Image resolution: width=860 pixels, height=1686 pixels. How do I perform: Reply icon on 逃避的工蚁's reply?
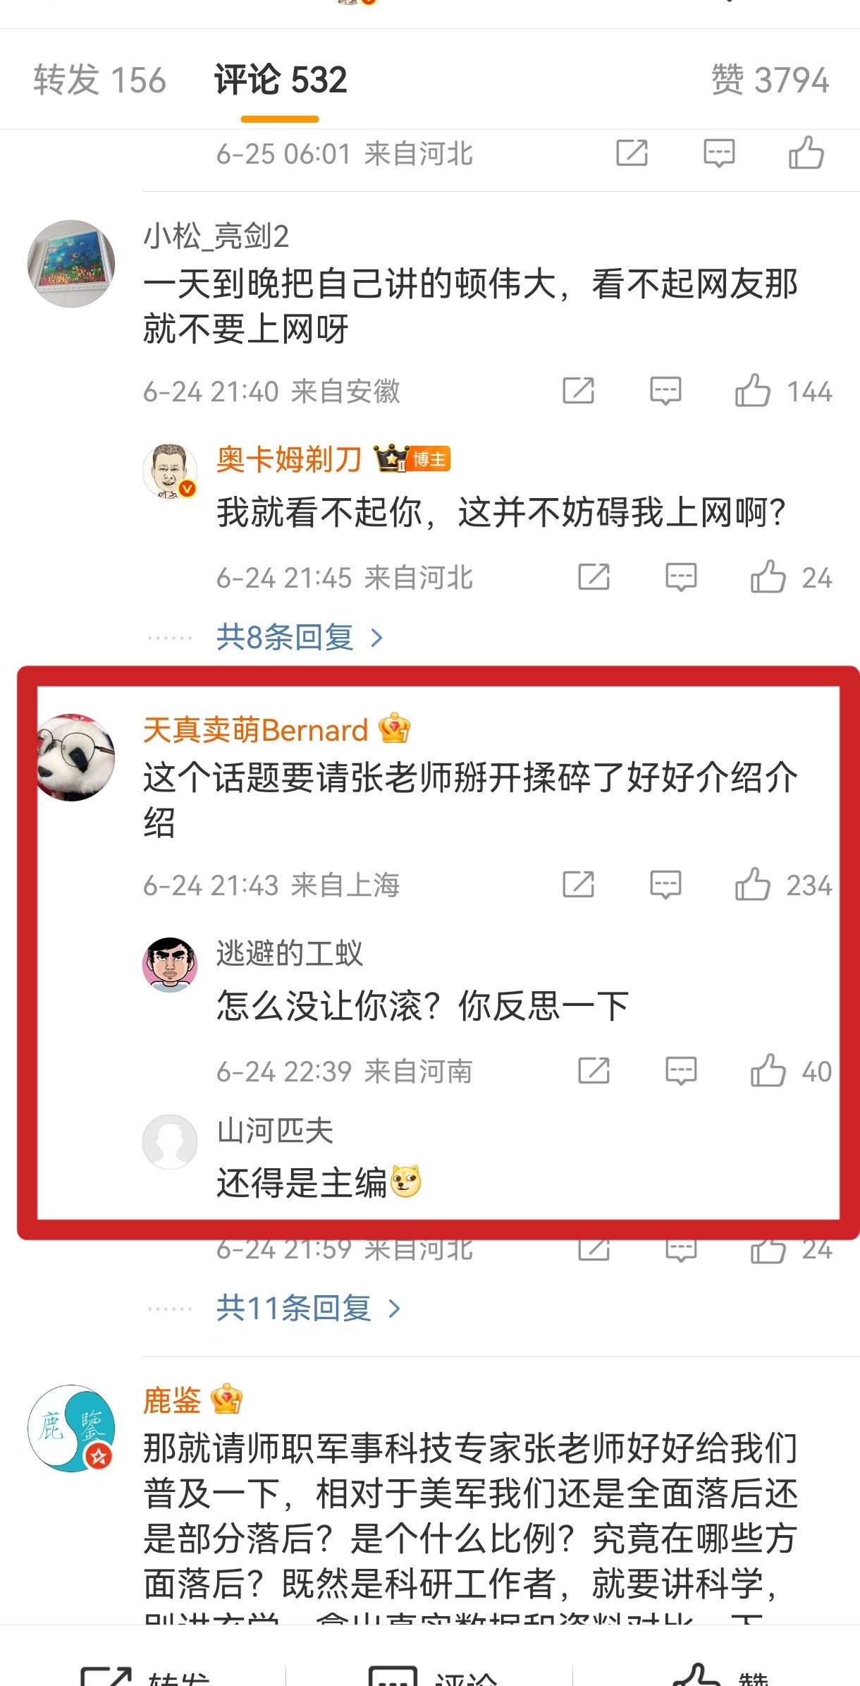coord(681,1071)
